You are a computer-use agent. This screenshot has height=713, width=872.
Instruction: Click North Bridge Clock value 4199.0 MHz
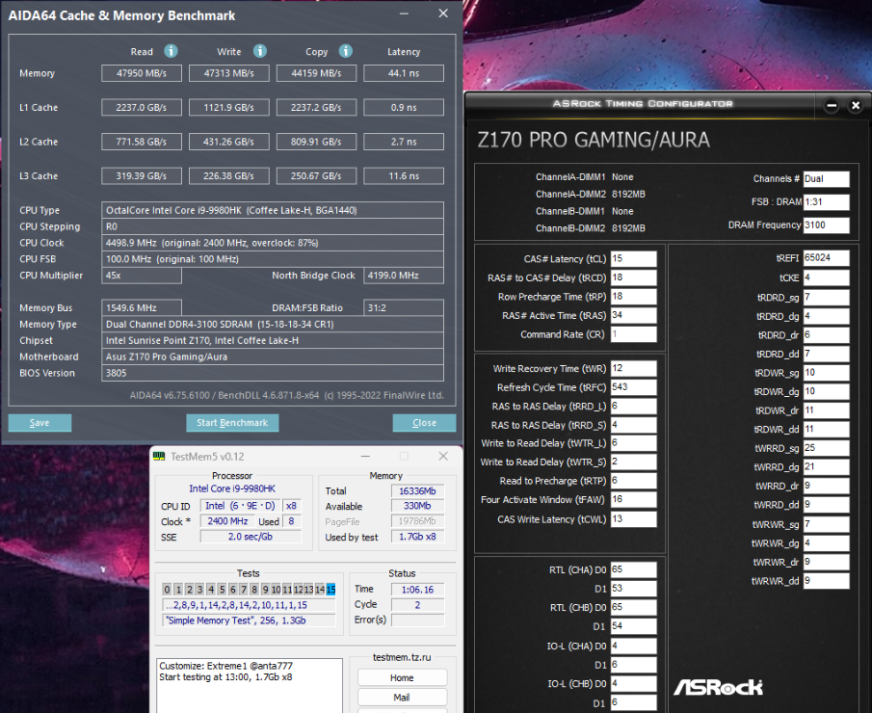click(404, 276)
